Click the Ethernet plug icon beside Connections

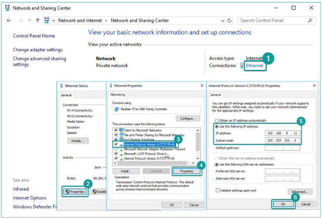242,66
